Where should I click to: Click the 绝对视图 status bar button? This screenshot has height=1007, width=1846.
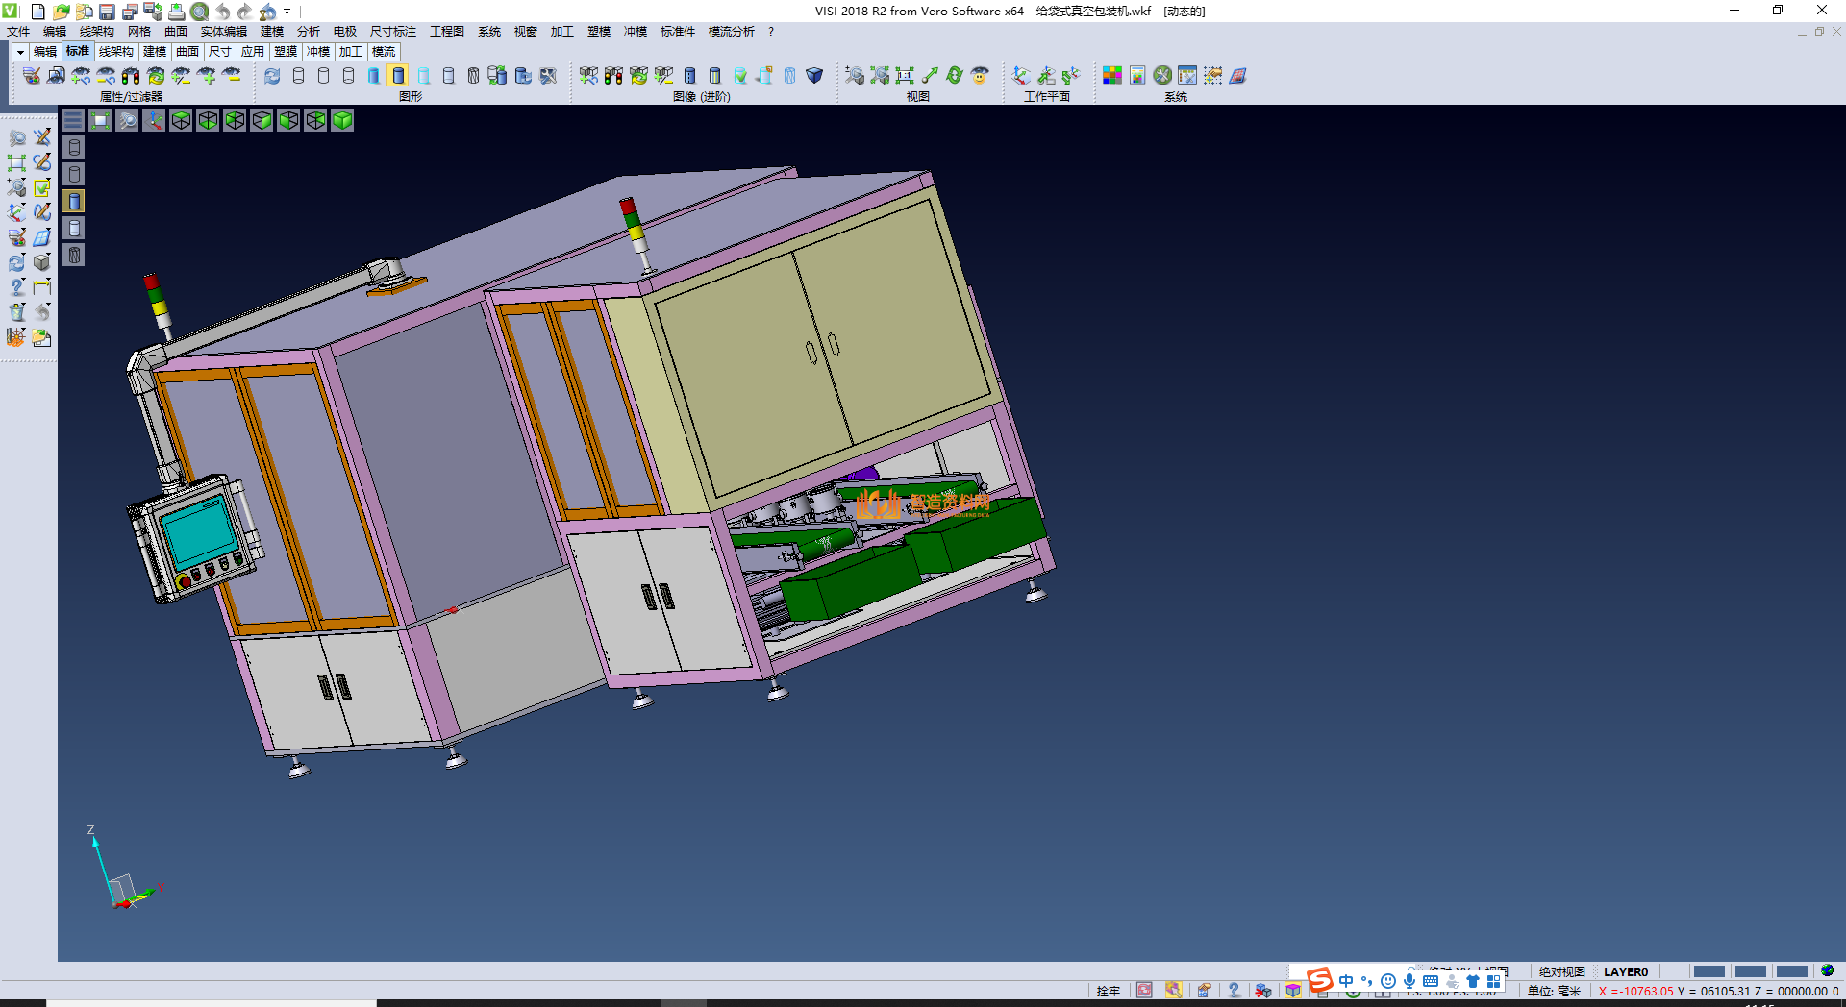pyautogui.click(x=1561, y=971)
